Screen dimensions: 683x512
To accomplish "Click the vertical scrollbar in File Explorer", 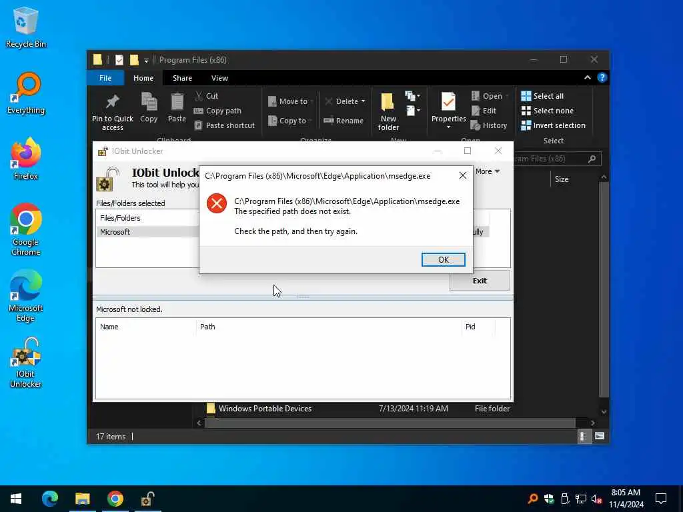I will point(603,289).
